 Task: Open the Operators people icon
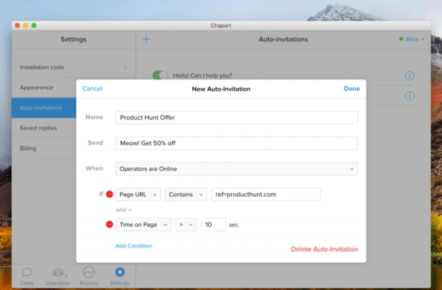coord(58,272)
